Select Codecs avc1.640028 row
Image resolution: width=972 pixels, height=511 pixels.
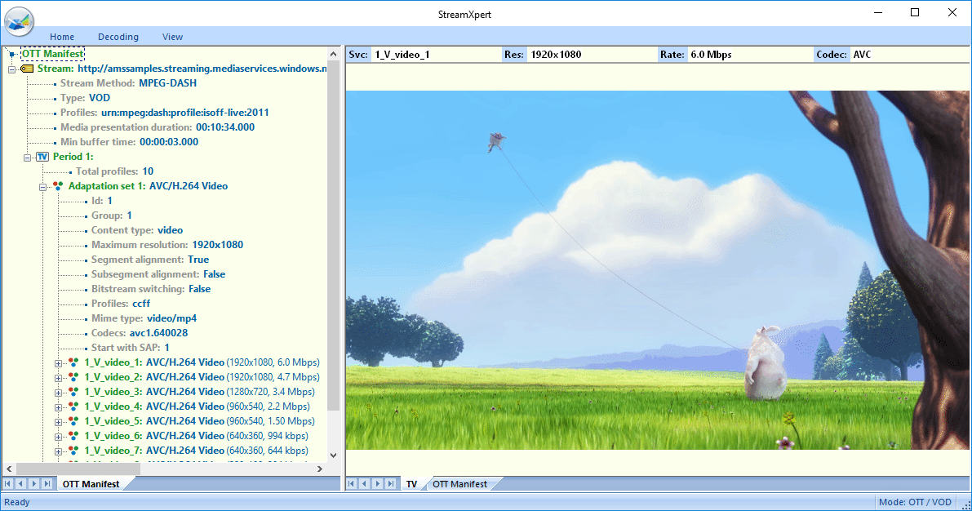[x=140, y=333]
